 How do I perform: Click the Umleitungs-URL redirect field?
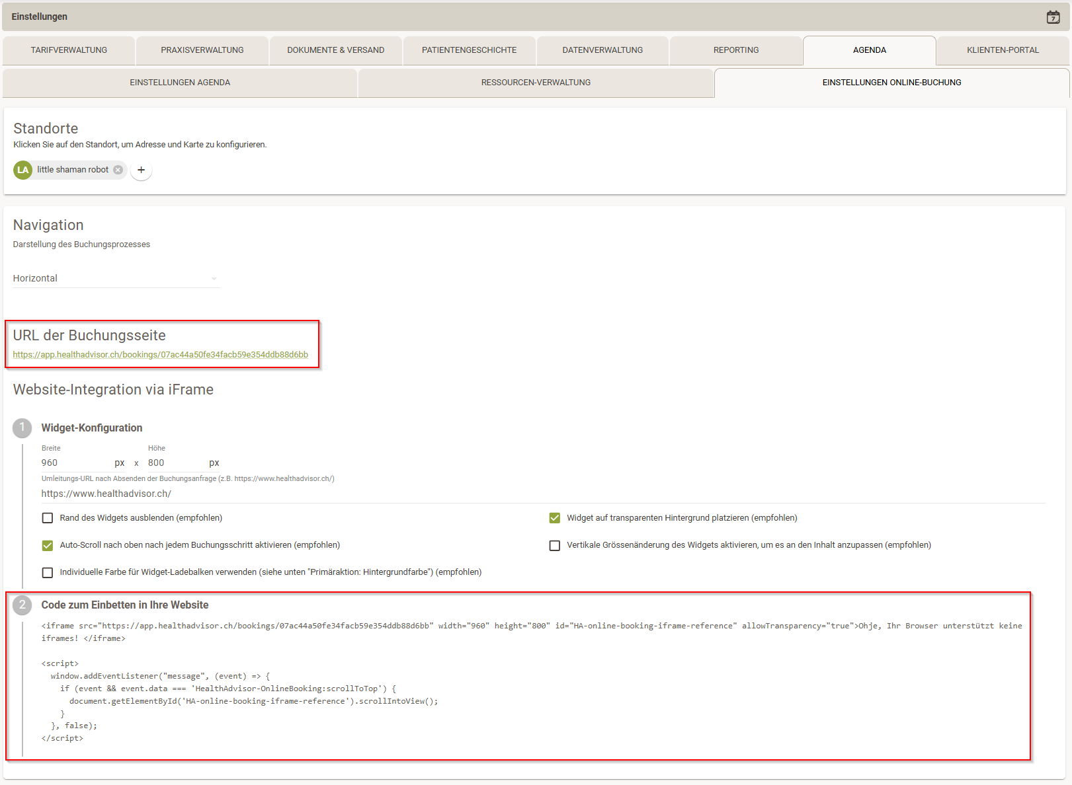543,494
